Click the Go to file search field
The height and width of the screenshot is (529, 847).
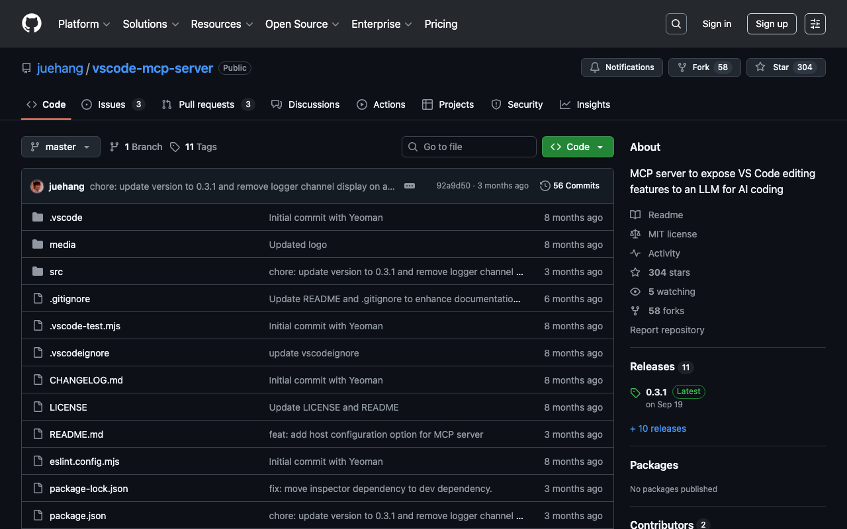click(x=469, y=147)
